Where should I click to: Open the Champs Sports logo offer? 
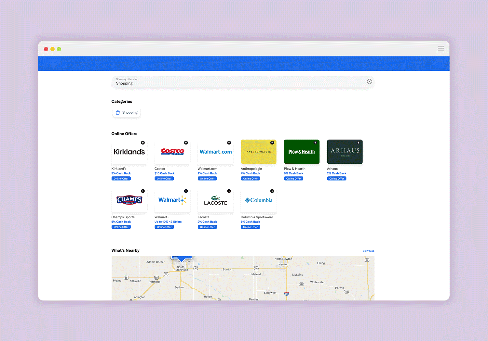point(129,200)
